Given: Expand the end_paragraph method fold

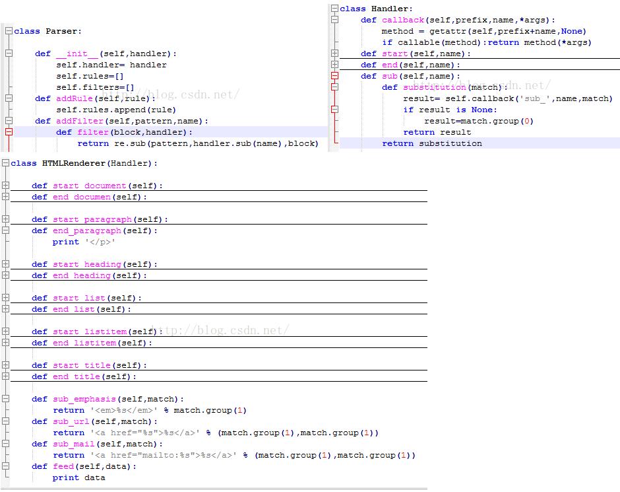Looking at the screenshot, I should [5, 230].
